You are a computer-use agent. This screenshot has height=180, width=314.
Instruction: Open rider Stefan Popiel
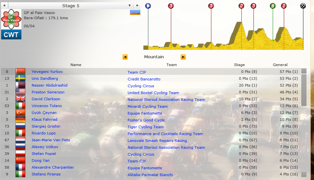coord(44,154)
